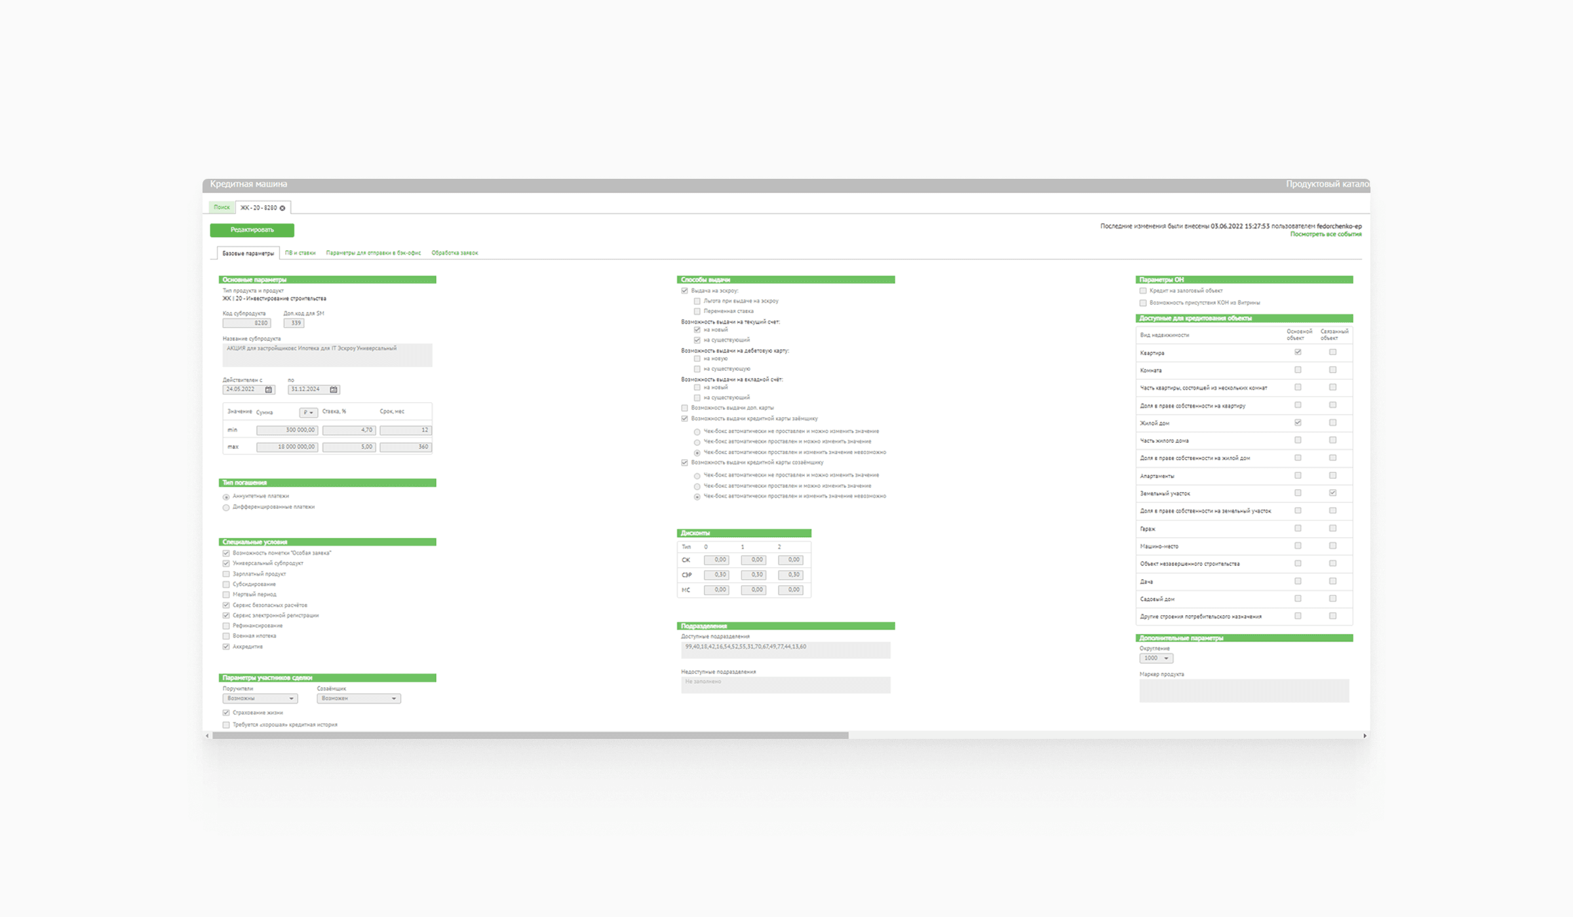Expand the Поручители dropdown
Image resolution: width=1573 pixels, height=917 pixels.
pos(260,699)
